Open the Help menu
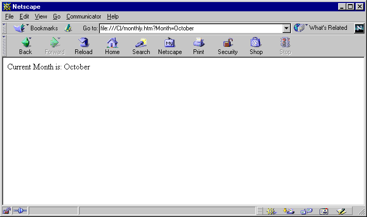 pyautogui.click(x=113, y=16)
